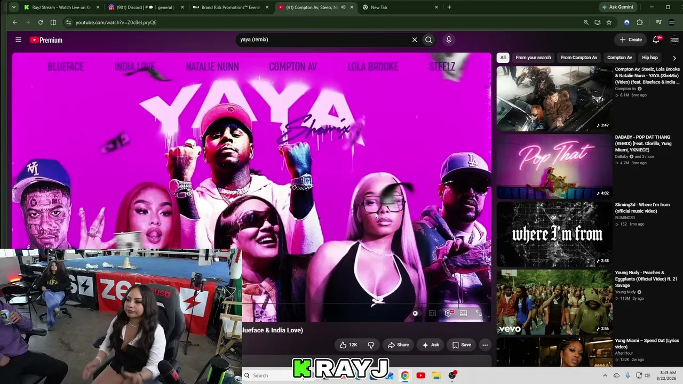This screenshot has width=683, height=384.
Task: Toggle the Chrome side panel icon
Action: [x=53, y=22]
